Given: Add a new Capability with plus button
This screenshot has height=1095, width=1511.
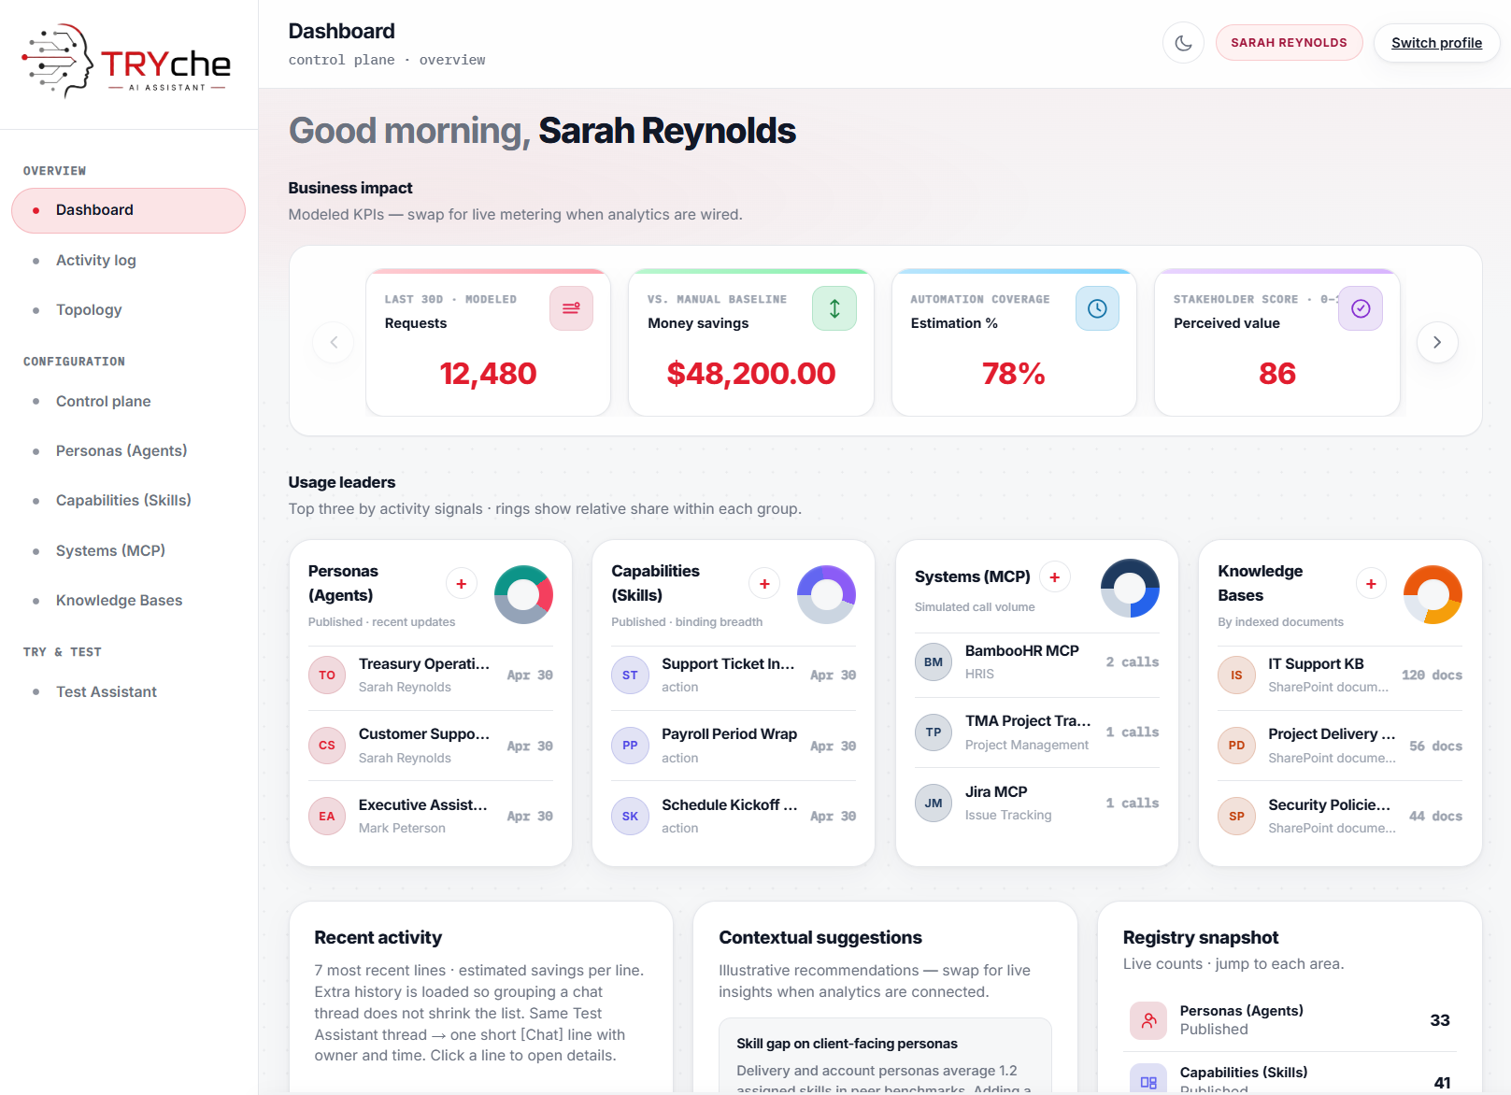Looking at the screenshot, I should (x=764, y=584).
